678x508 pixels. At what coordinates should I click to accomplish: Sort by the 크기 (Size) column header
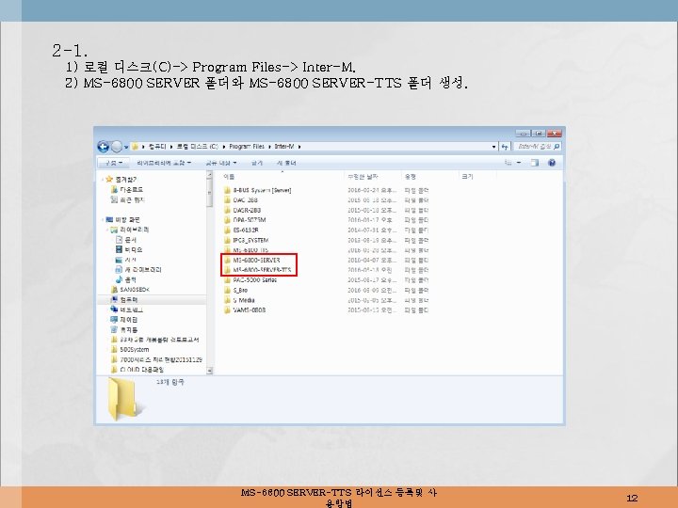(x=467, y=177)
